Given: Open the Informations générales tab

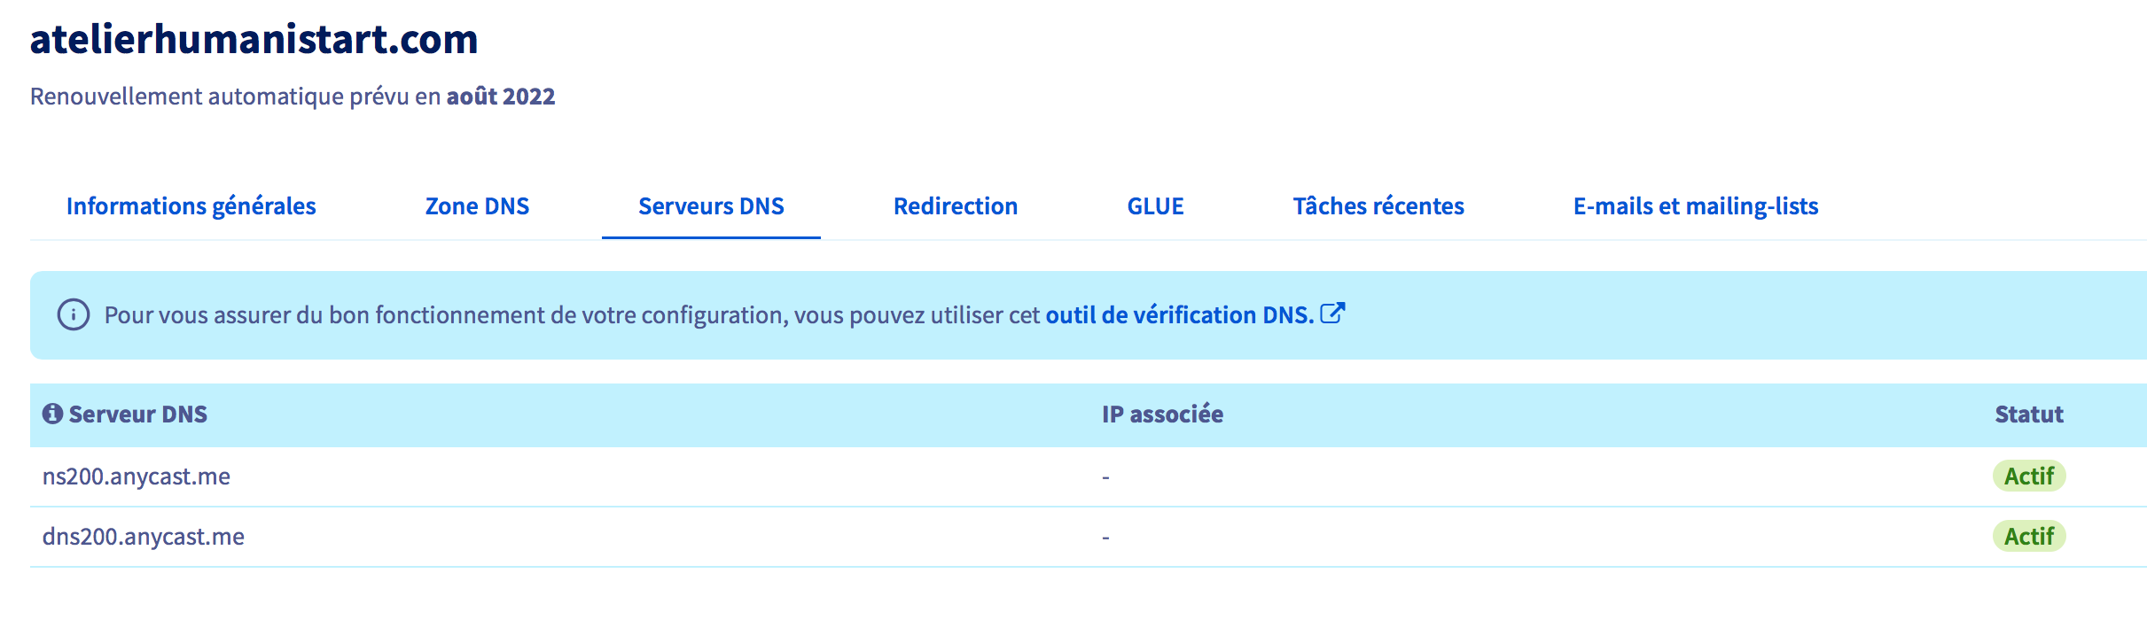Looking at the screenshot, I should pyautogui.click(x=191, y=206).
